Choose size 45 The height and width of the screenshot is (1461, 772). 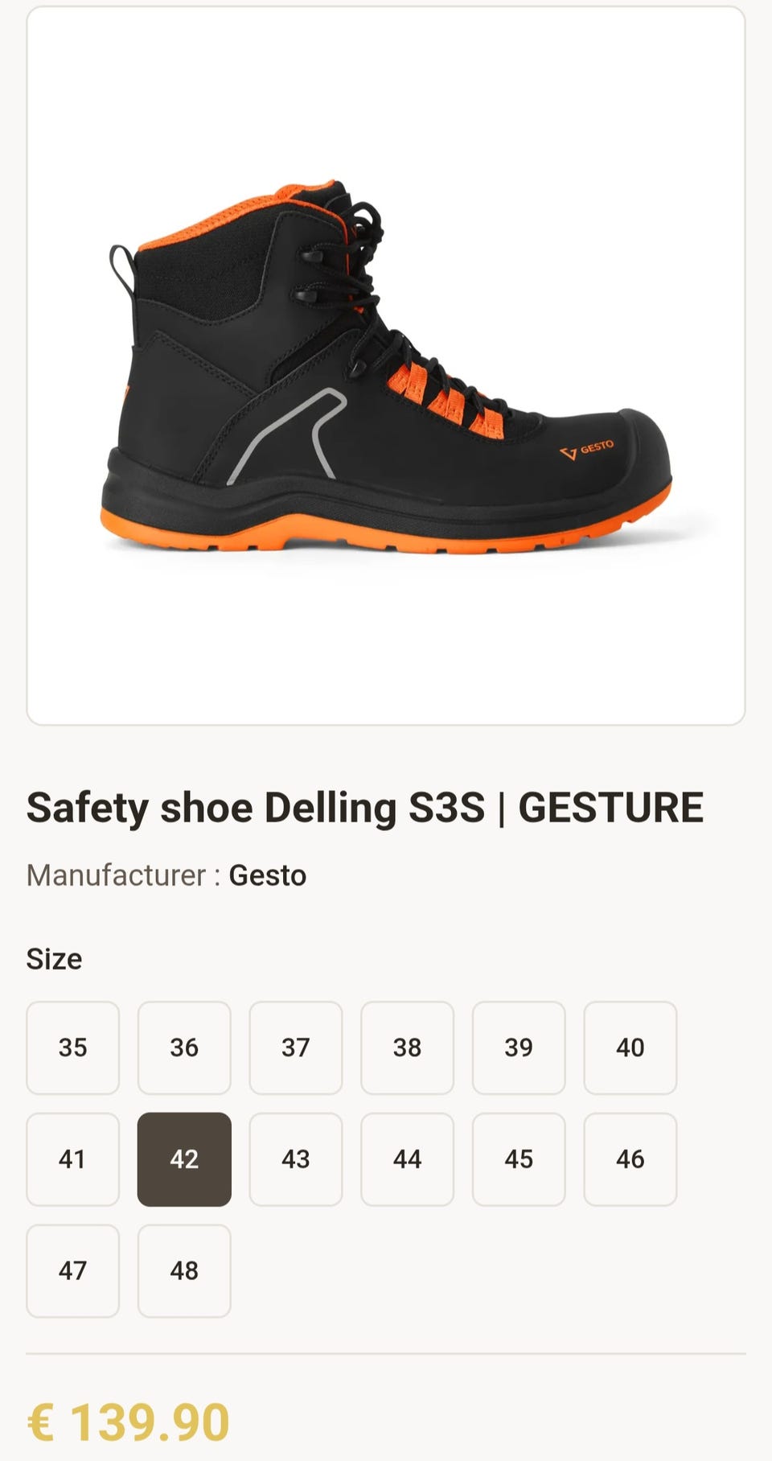[x=519, y=1159]
